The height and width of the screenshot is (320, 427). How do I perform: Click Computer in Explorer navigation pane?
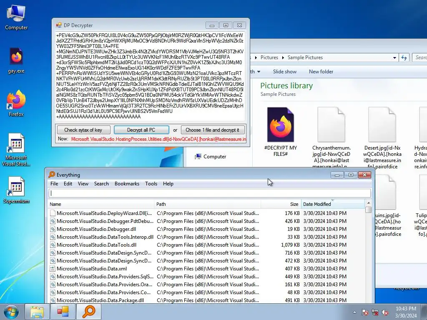click(x=210, y=157)
